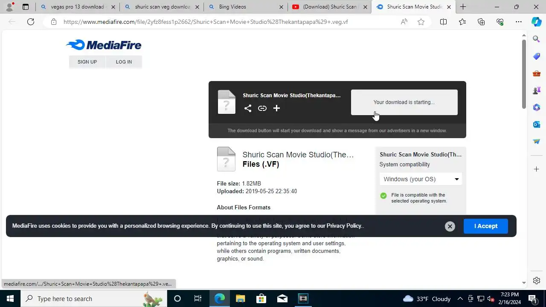Open Task View on the taskbar
Viewport: 546px width, 307px height.
click(x=198, y=298)
